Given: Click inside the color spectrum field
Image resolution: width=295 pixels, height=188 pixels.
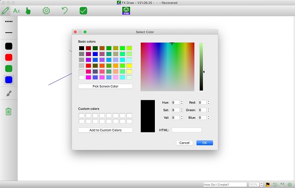Looking at the screenshot, I should click(168, 66).
